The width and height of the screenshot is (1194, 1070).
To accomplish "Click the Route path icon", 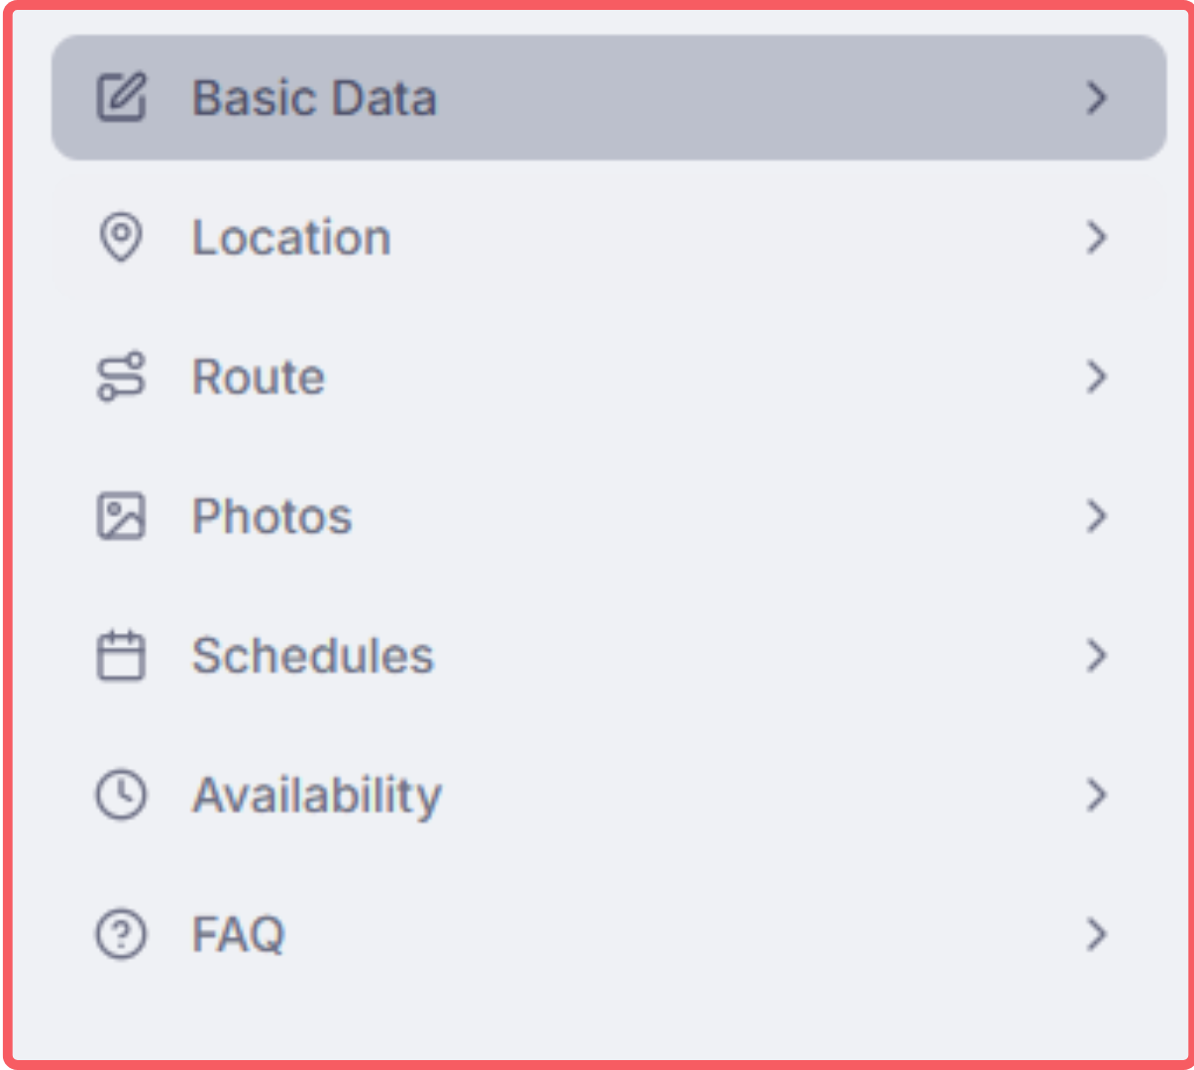I will 121,377.
